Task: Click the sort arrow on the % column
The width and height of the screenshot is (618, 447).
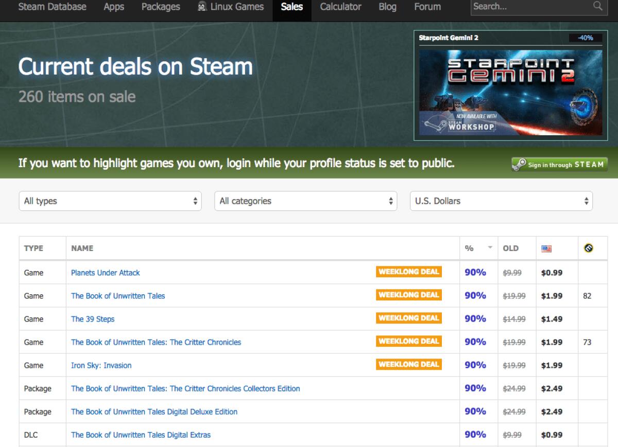Action: 490,247
